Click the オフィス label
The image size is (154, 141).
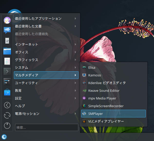click(x=22, y=52)
